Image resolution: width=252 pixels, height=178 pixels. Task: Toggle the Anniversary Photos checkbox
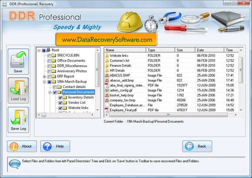tap(50, 72)
